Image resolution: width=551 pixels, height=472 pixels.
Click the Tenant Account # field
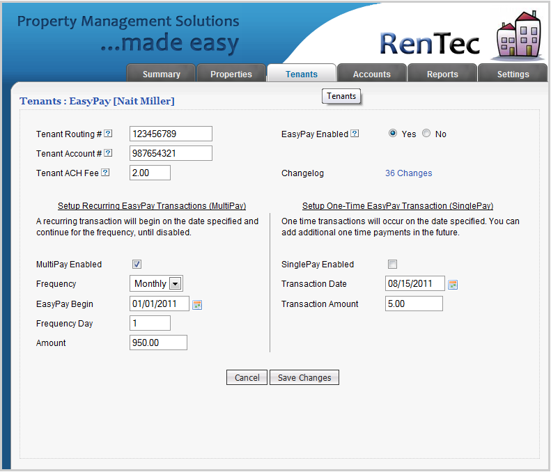pos(171,153)
